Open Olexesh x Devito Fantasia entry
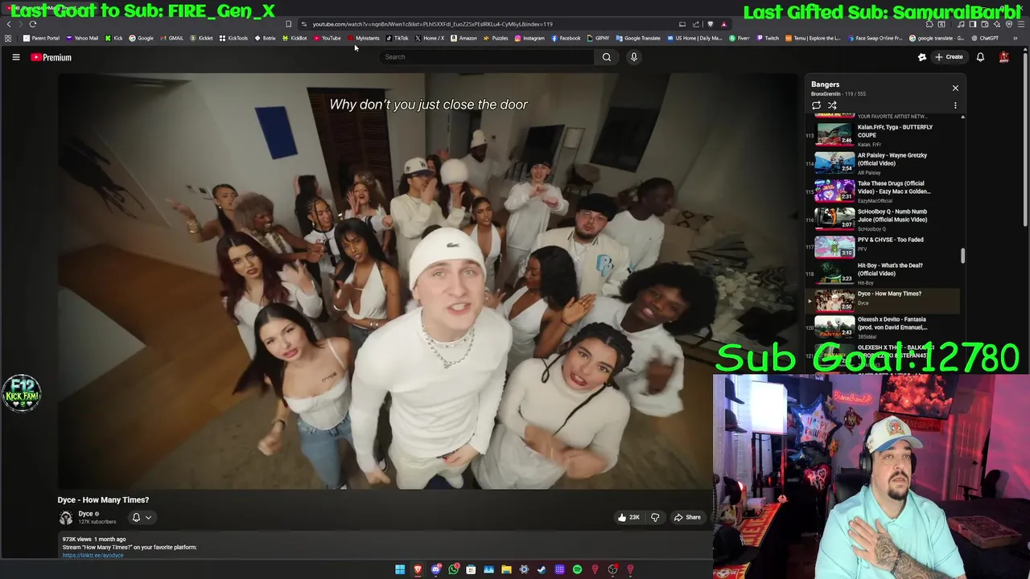The image size is (1030, 579). coord(884,327)
